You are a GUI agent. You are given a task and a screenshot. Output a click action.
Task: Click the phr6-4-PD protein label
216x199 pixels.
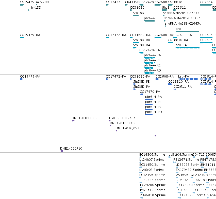(154, 112)
